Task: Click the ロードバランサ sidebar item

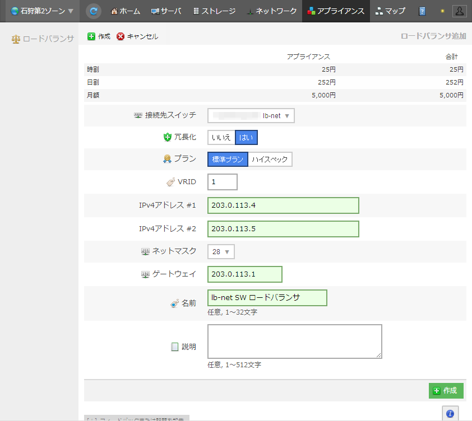Action: (43, 40)
